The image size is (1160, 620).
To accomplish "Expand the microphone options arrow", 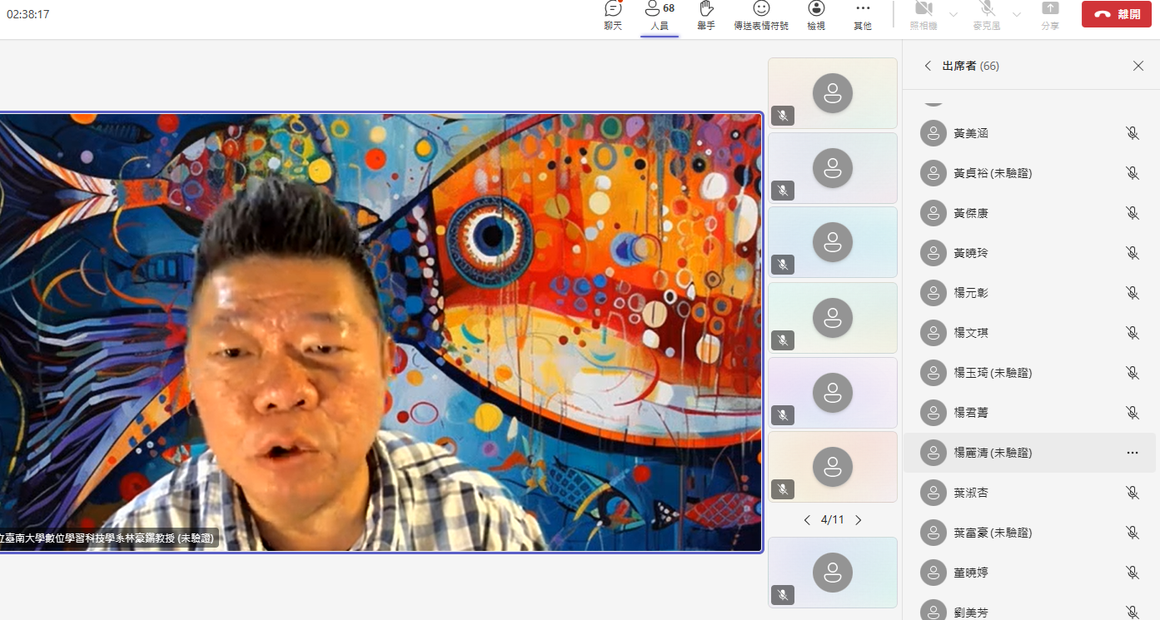I will (1017, 14).
